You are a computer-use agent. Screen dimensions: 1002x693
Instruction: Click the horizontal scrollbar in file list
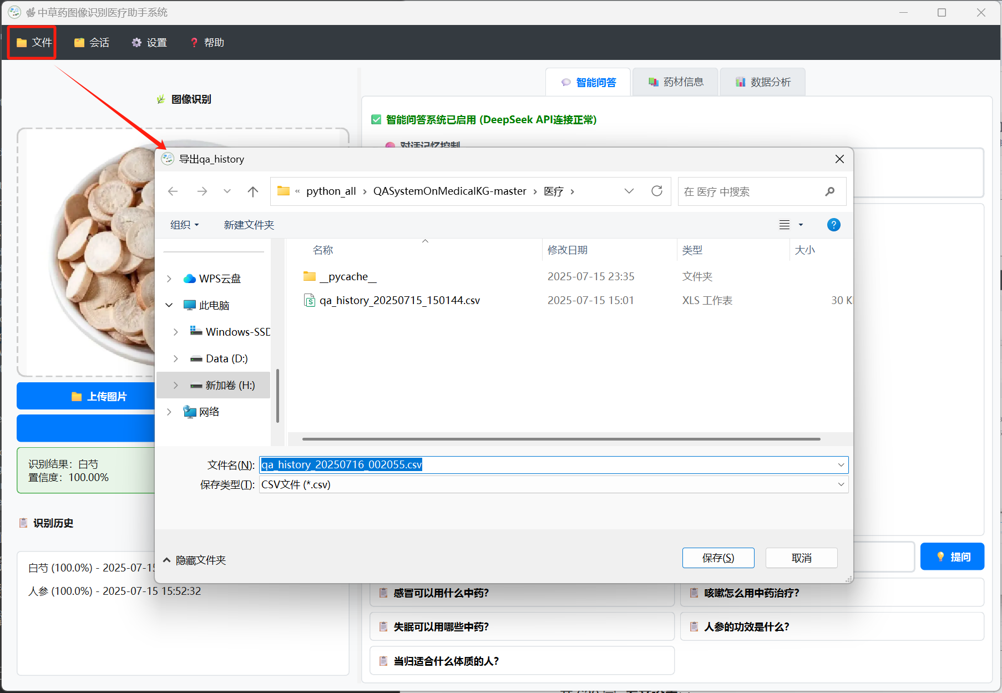[561, 439]
